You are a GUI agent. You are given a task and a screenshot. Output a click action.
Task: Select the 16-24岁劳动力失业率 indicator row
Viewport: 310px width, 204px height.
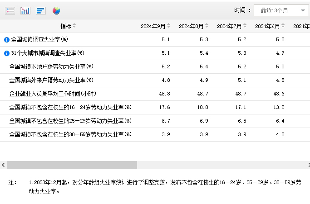(70, 107)
